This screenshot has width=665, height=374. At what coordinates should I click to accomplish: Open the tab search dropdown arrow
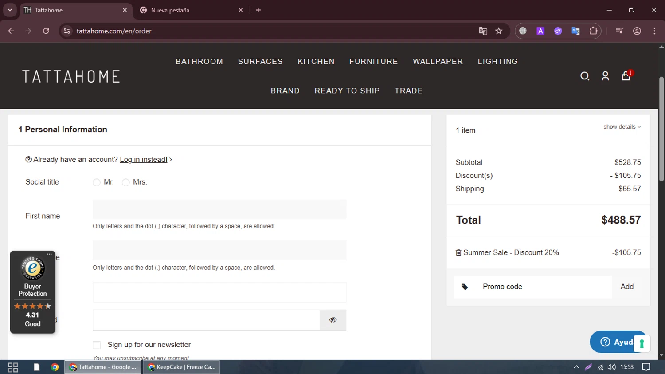point(10,10)
